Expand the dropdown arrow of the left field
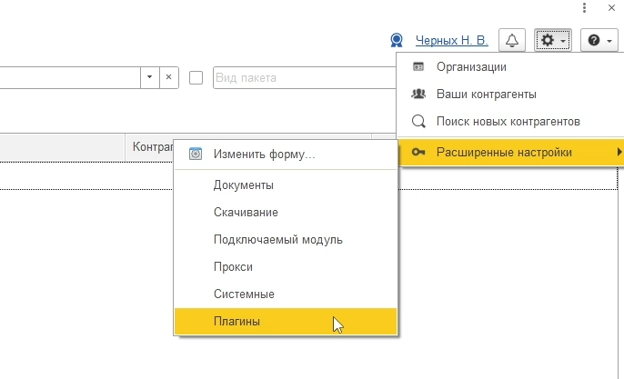 pos(149,77)
